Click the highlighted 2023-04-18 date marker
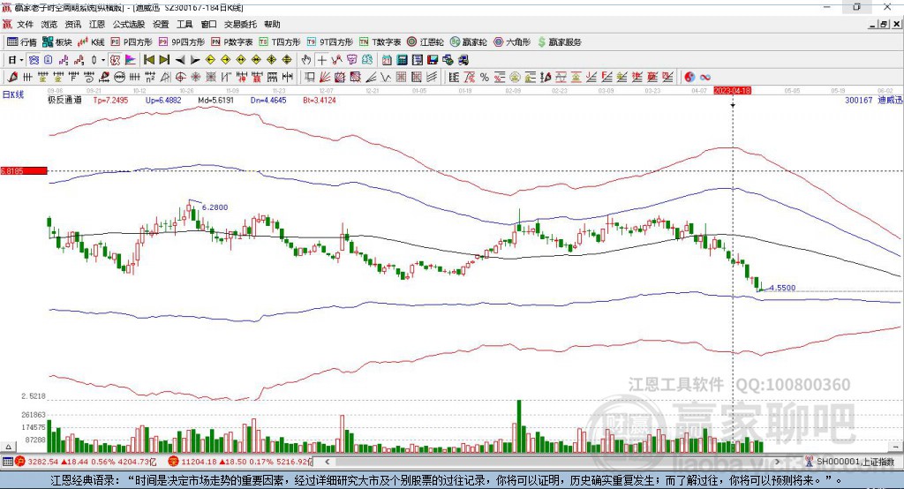This screenshot has width=904, height=489. pos(732,91)
